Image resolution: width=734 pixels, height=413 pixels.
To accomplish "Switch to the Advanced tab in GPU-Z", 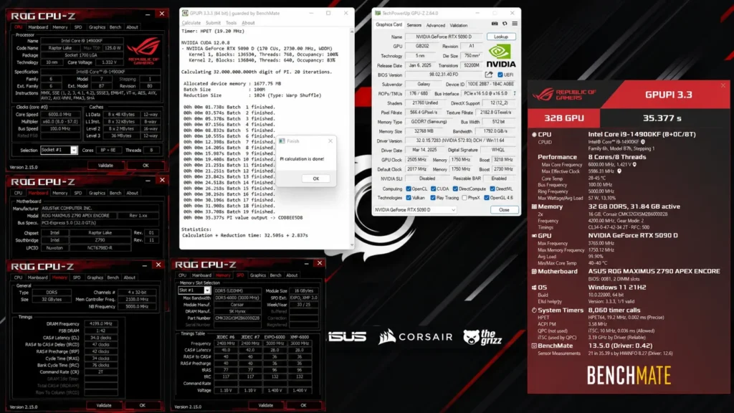I will click(435, 25).
